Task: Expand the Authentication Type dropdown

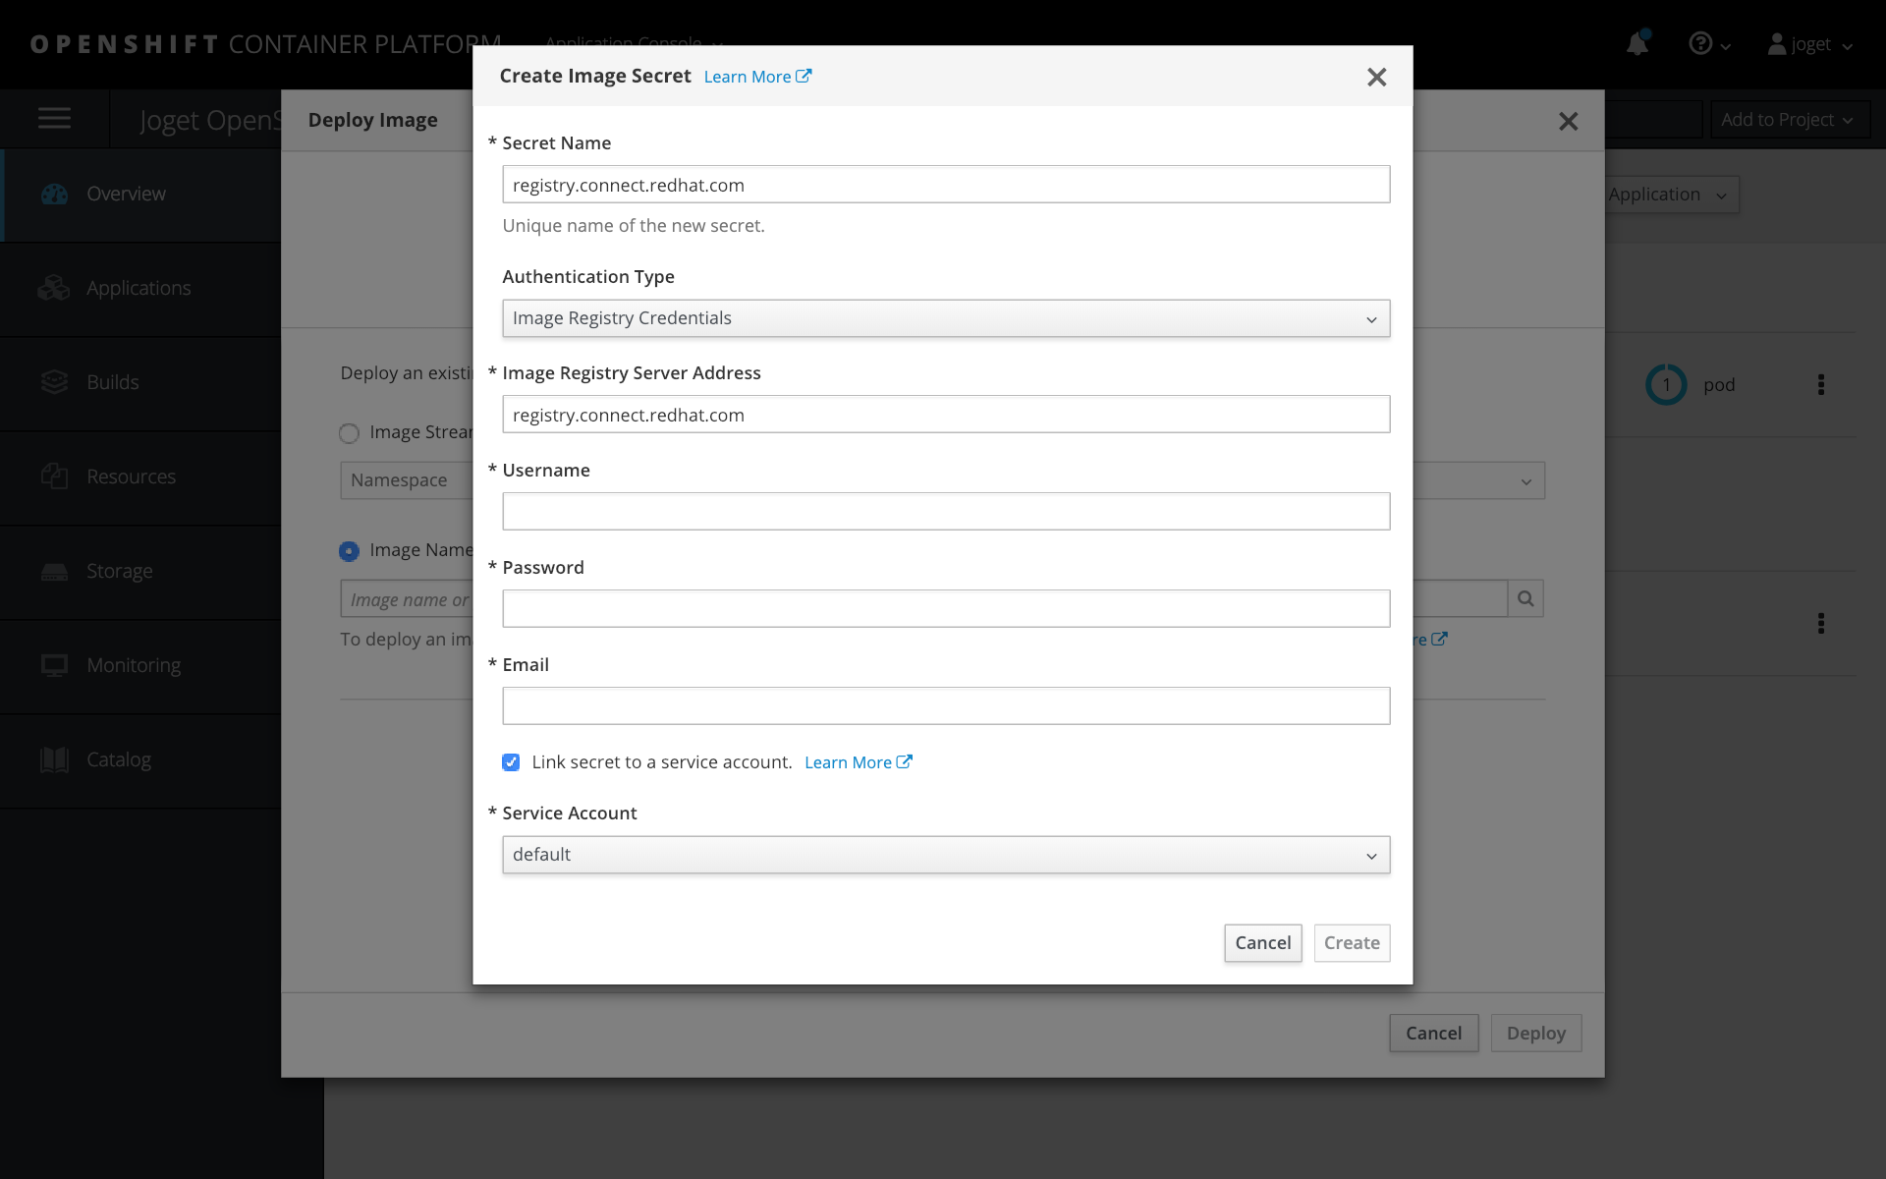Action: tap(945, 318)
